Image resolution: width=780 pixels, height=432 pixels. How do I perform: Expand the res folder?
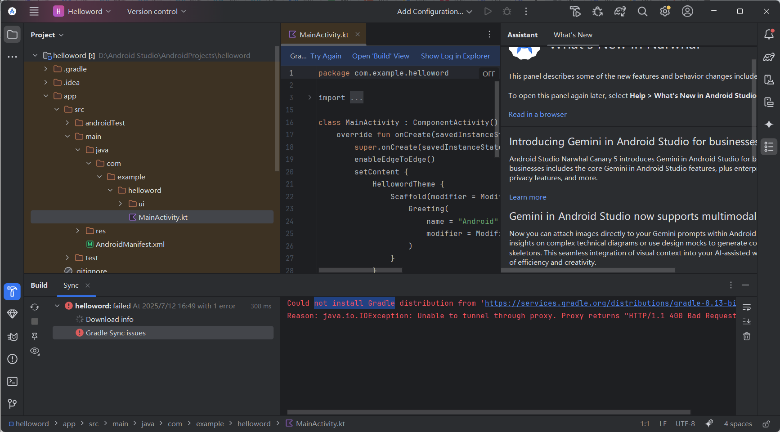click(x=78, y=231)
